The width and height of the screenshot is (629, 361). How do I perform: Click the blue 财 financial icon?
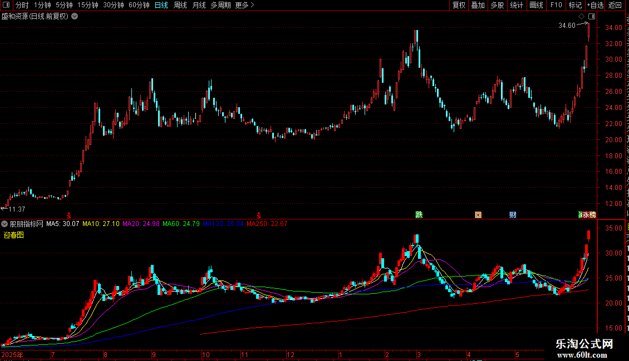pyautogui.click(x=513, y=215)
